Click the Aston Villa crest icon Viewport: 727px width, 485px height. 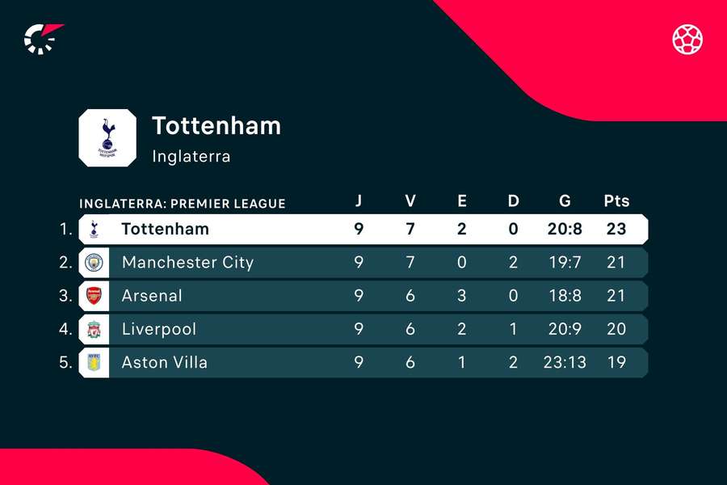92,362
